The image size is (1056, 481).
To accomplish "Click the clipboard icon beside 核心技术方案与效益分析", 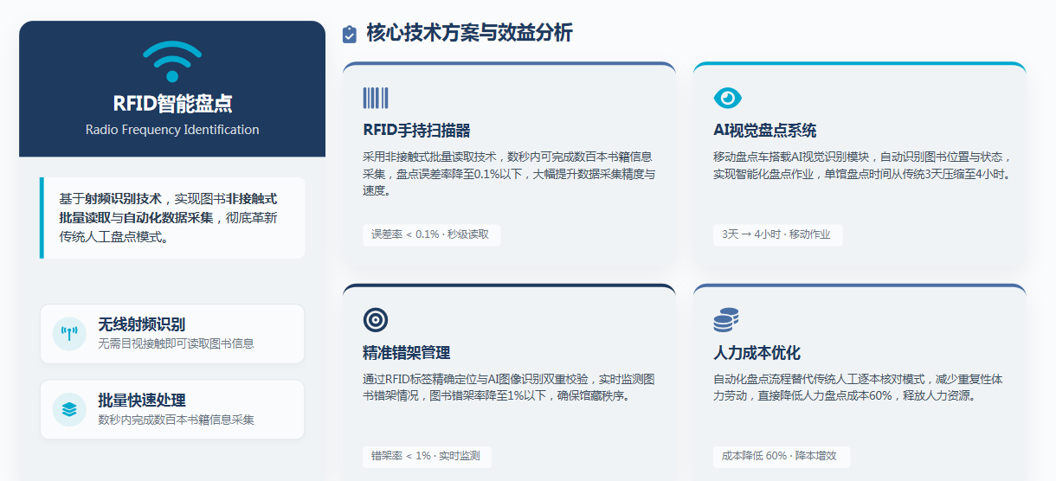I will pos(350,34).
